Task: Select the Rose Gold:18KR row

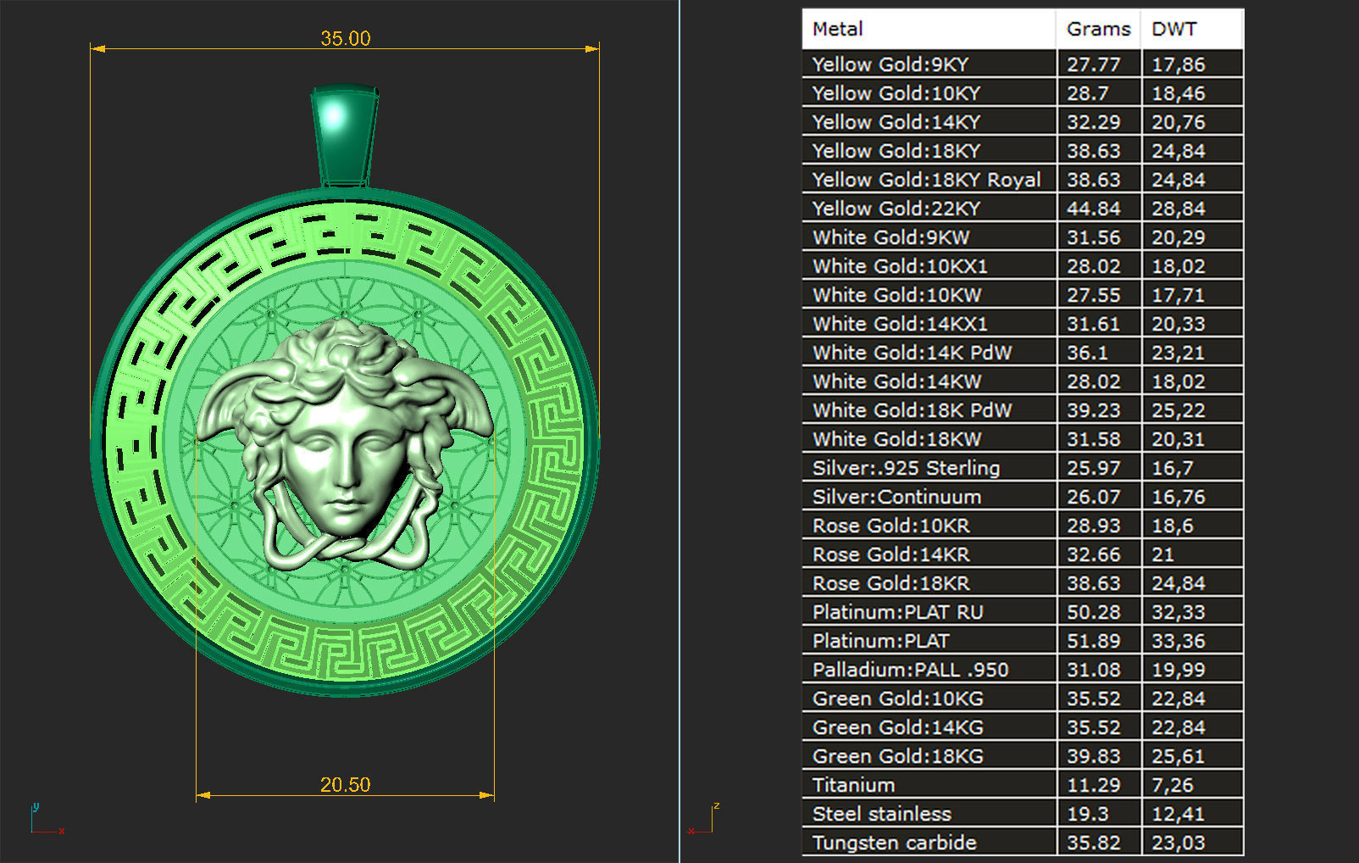Action: [x=1023, y=583]
